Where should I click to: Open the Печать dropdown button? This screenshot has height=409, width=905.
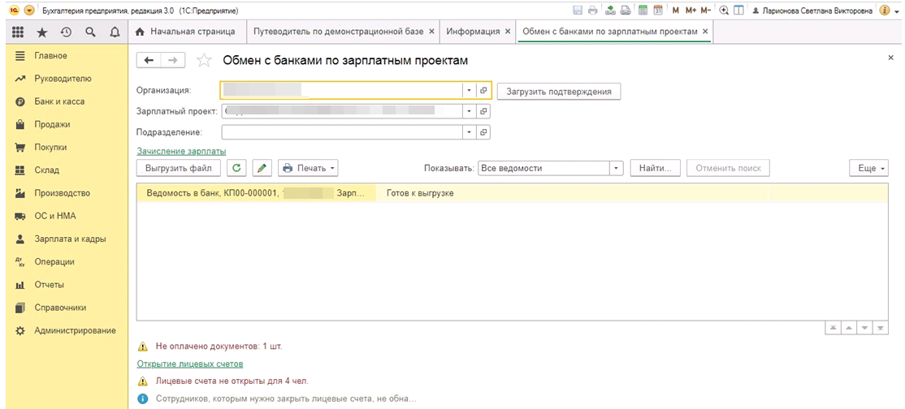[308, 169]
